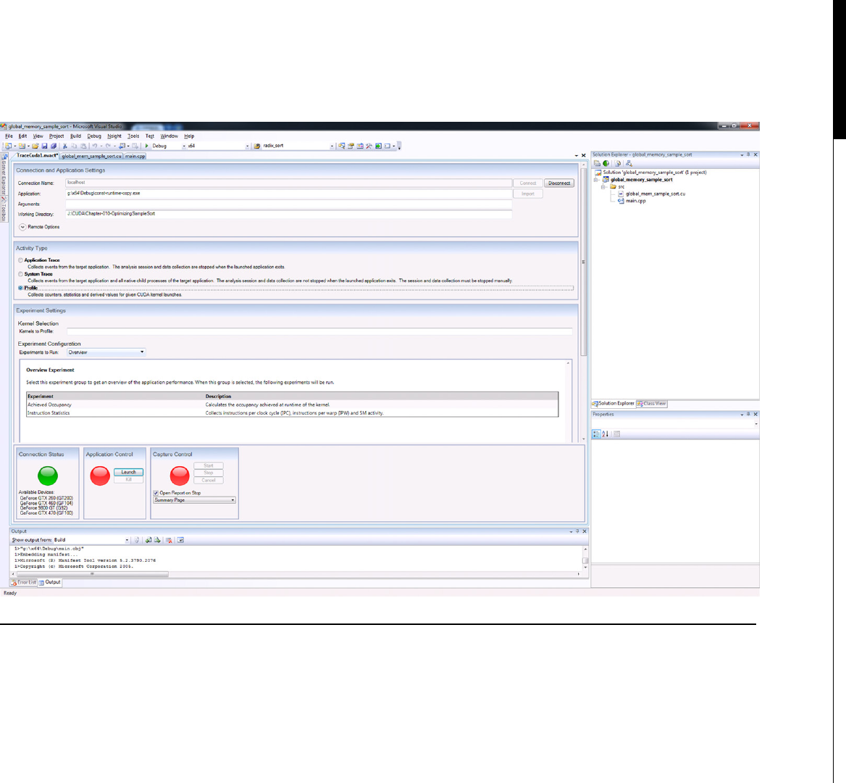Screen dimensions: 846x783
Task: Switch to Error List tab
Action: [23, 582]
